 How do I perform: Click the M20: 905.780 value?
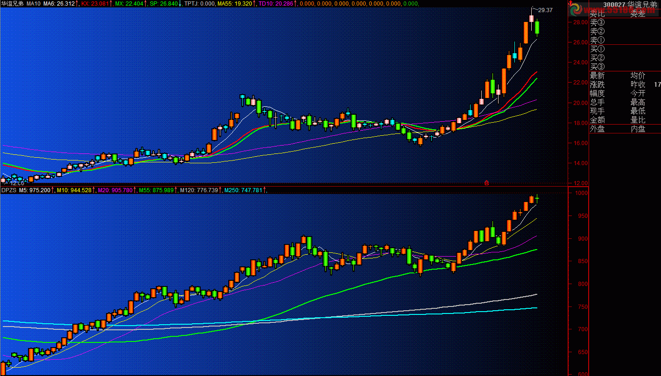[x=114, y=190]
